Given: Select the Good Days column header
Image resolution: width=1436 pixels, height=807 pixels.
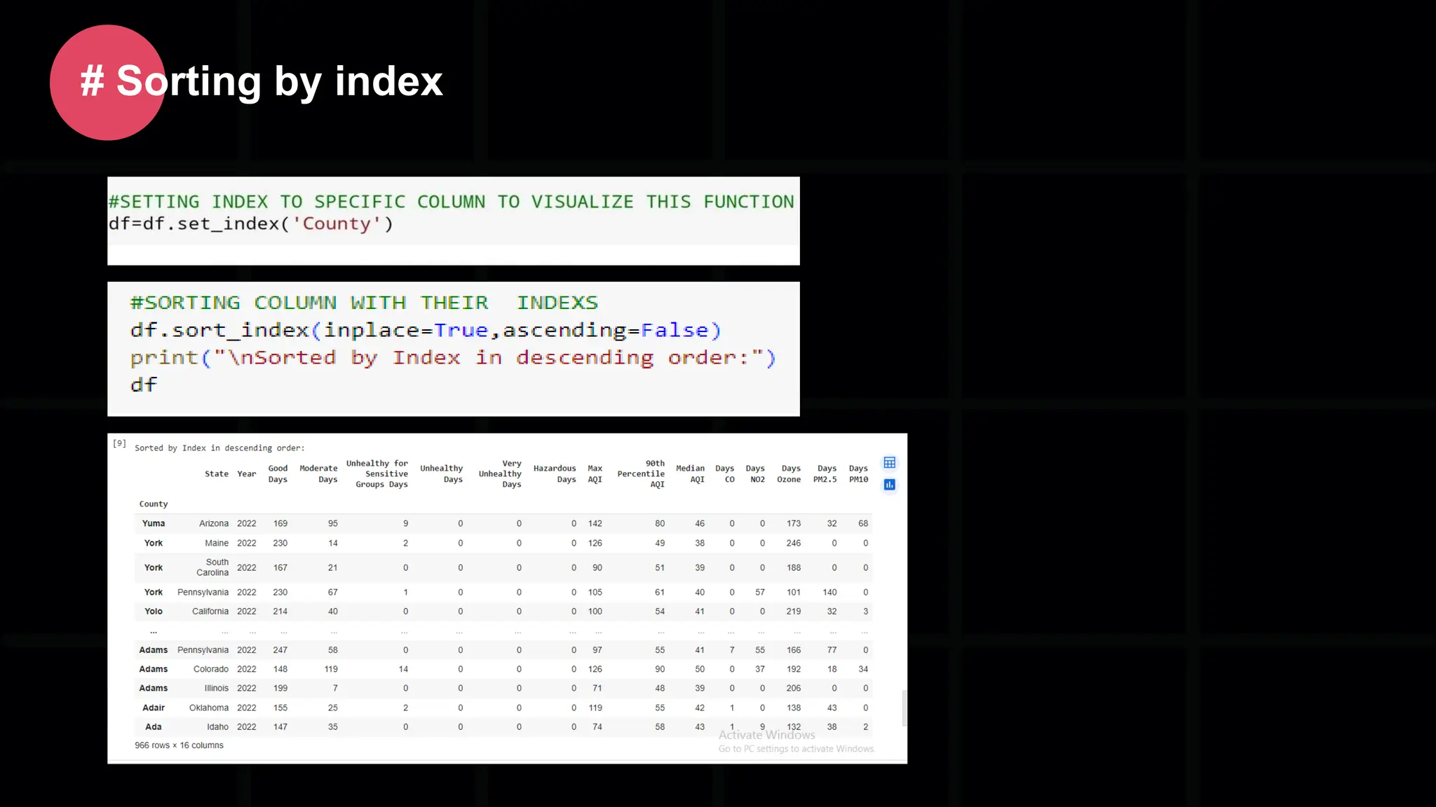Looking at the screenshot, I should click(x=278, y=474).
